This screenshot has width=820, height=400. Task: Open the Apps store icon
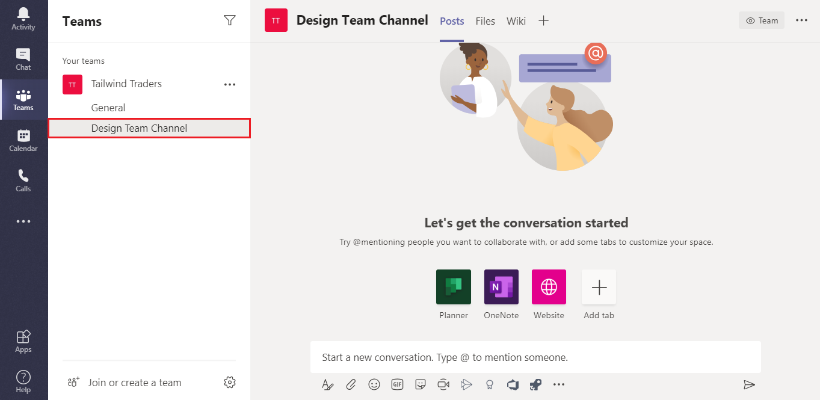click(x=23, y=342)
